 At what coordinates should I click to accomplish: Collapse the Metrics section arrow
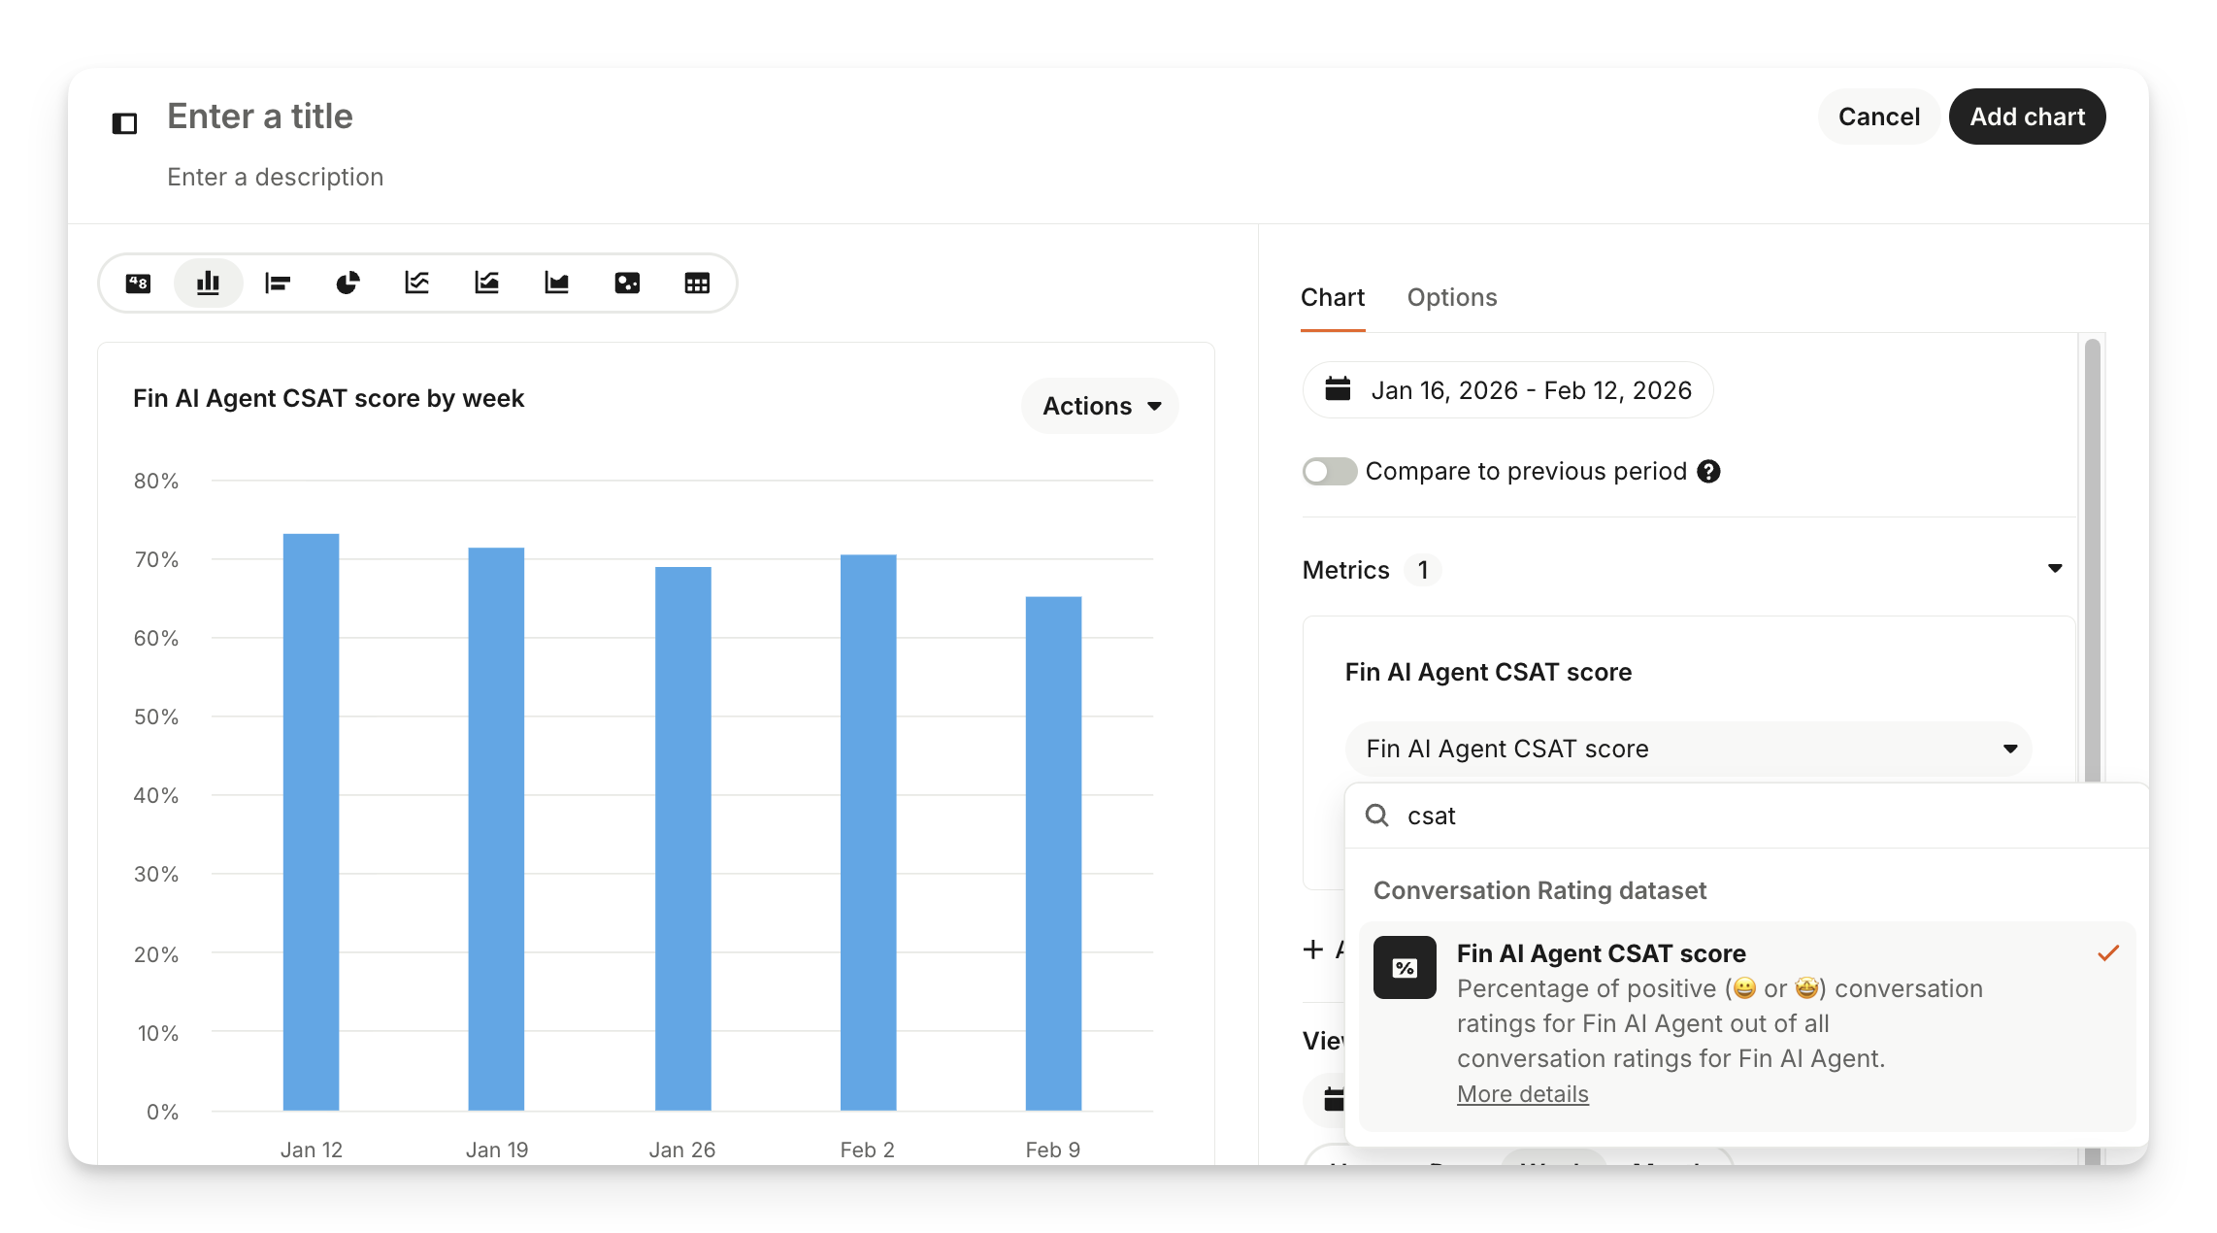2054,569
